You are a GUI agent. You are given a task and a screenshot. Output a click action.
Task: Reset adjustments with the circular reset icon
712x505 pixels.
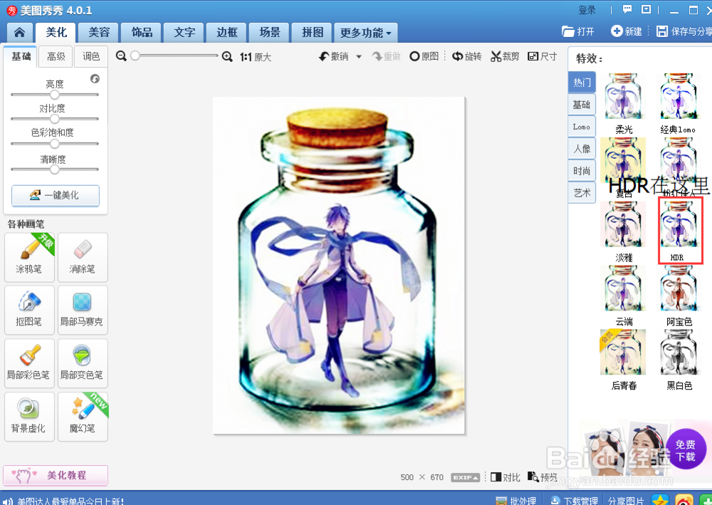coord(95,78)
